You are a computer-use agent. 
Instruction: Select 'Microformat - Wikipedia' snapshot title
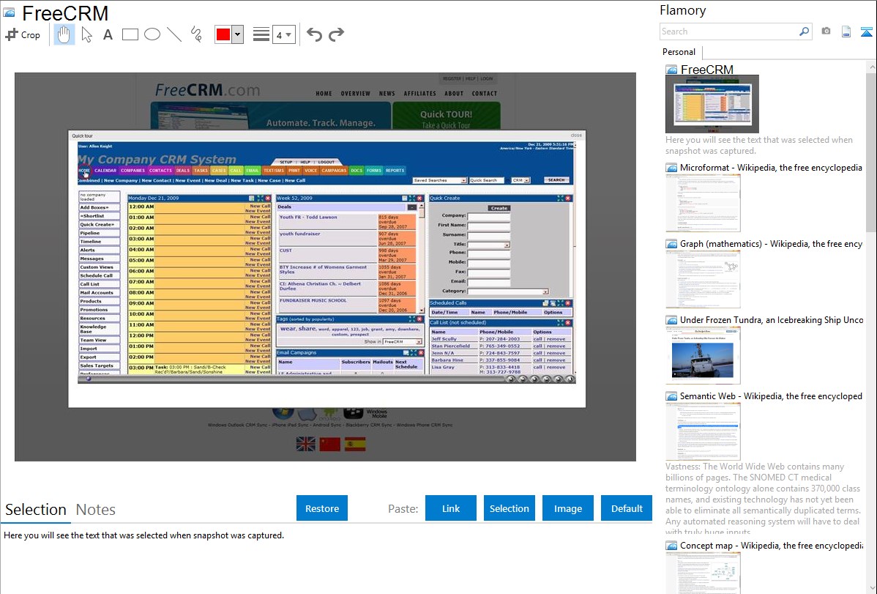771,168
